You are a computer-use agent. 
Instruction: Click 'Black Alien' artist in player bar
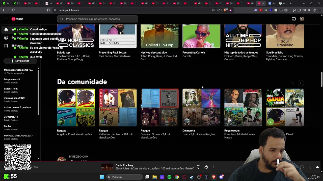tap(122, 168)
